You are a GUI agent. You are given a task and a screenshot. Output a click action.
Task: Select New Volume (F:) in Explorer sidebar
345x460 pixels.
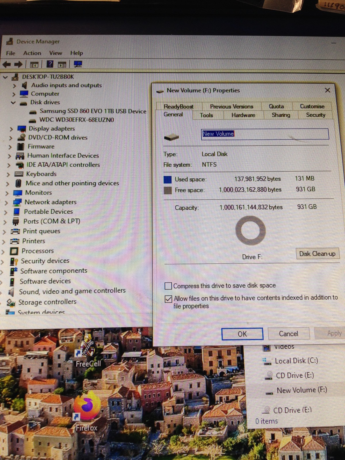(x=302, y=390)
